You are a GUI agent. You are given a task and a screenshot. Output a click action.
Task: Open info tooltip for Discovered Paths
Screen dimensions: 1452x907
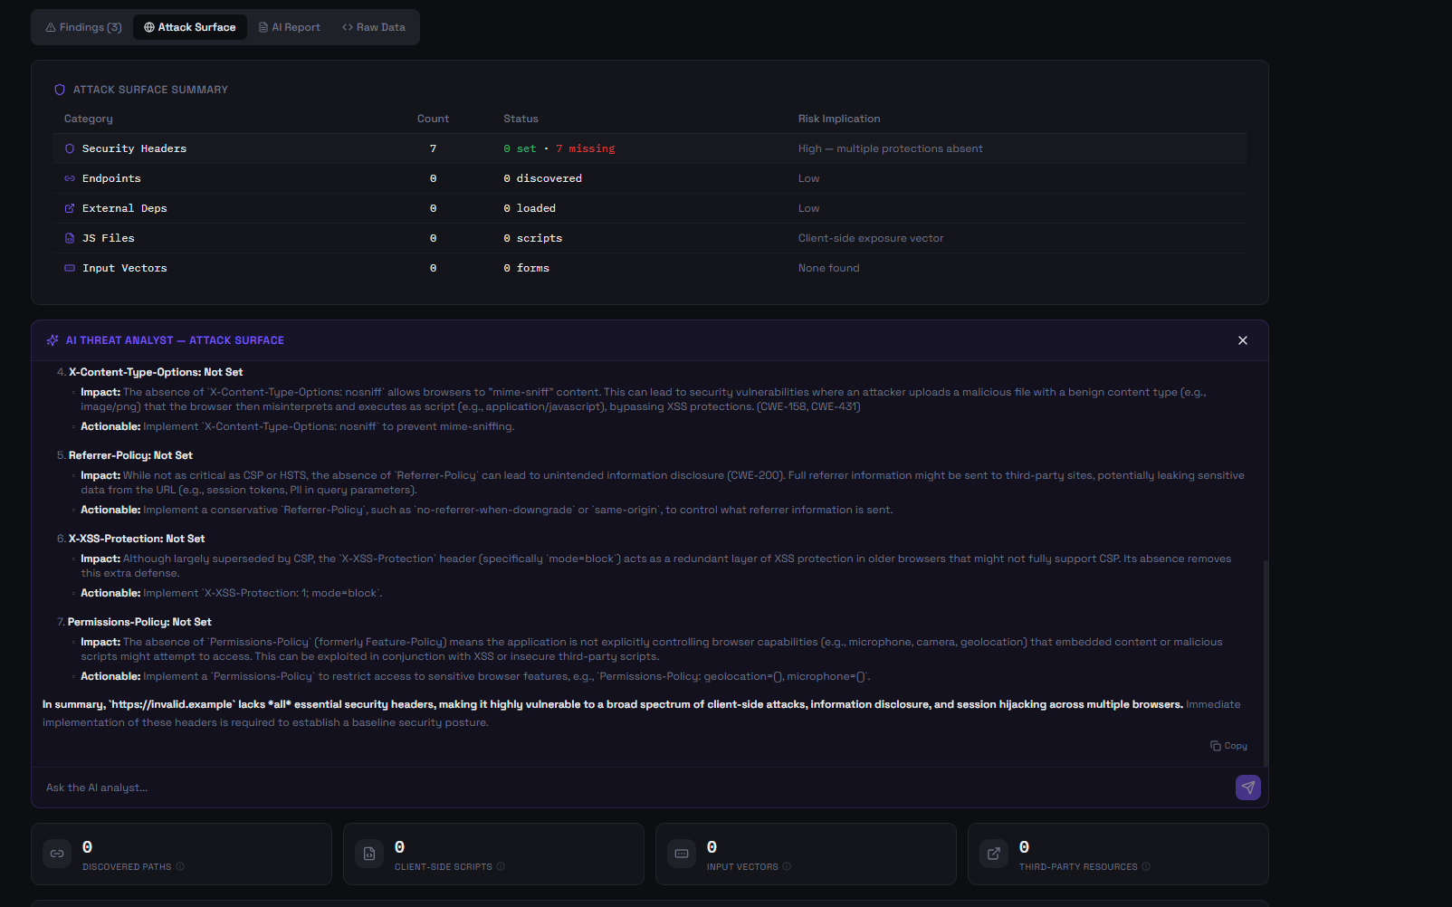click(x=180, y=866)
